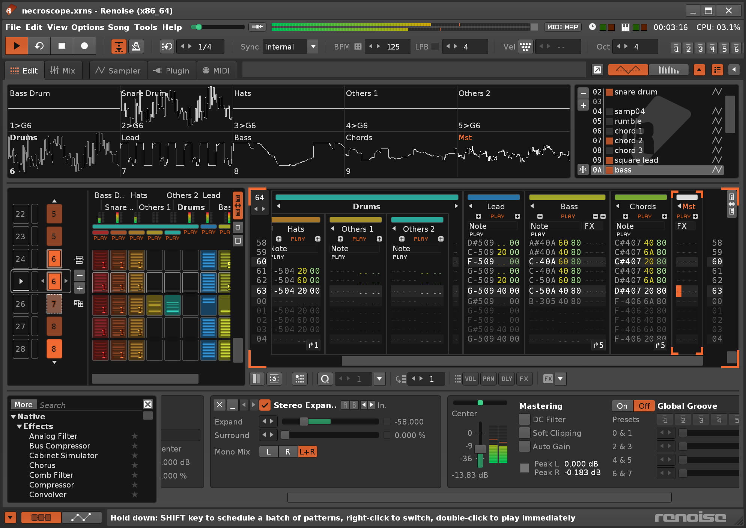Collapse the Effects tree node

(20, 426)
